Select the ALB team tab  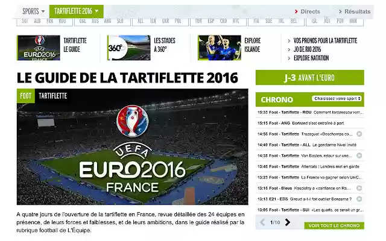click(x=37, y=21)
